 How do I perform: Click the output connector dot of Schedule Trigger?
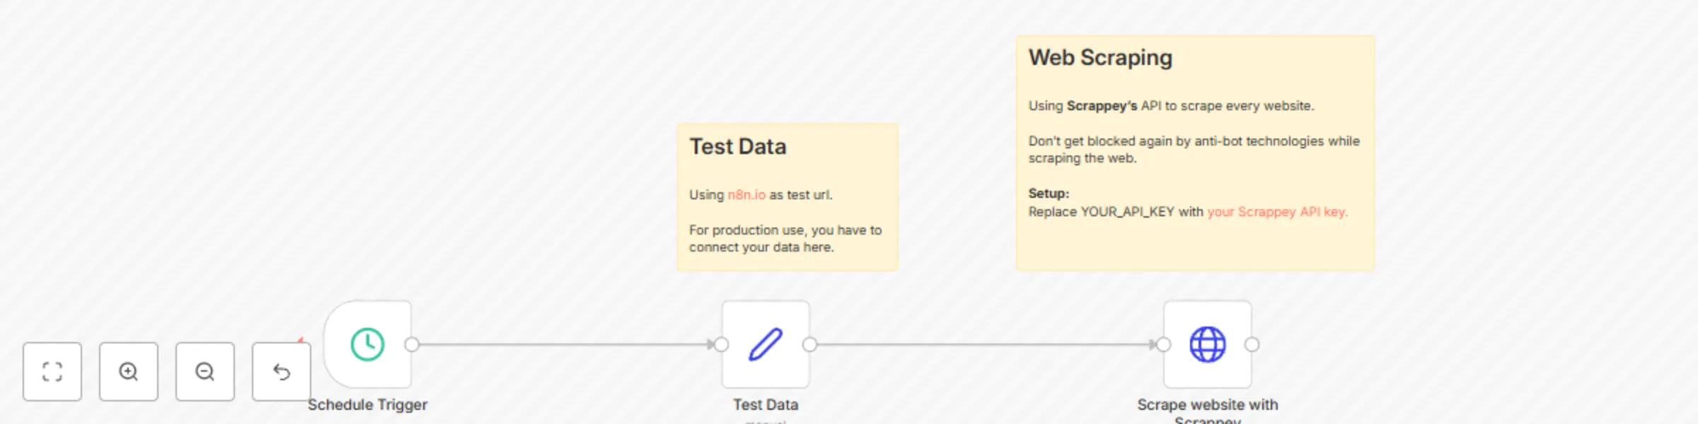click(x=412, y=344)
